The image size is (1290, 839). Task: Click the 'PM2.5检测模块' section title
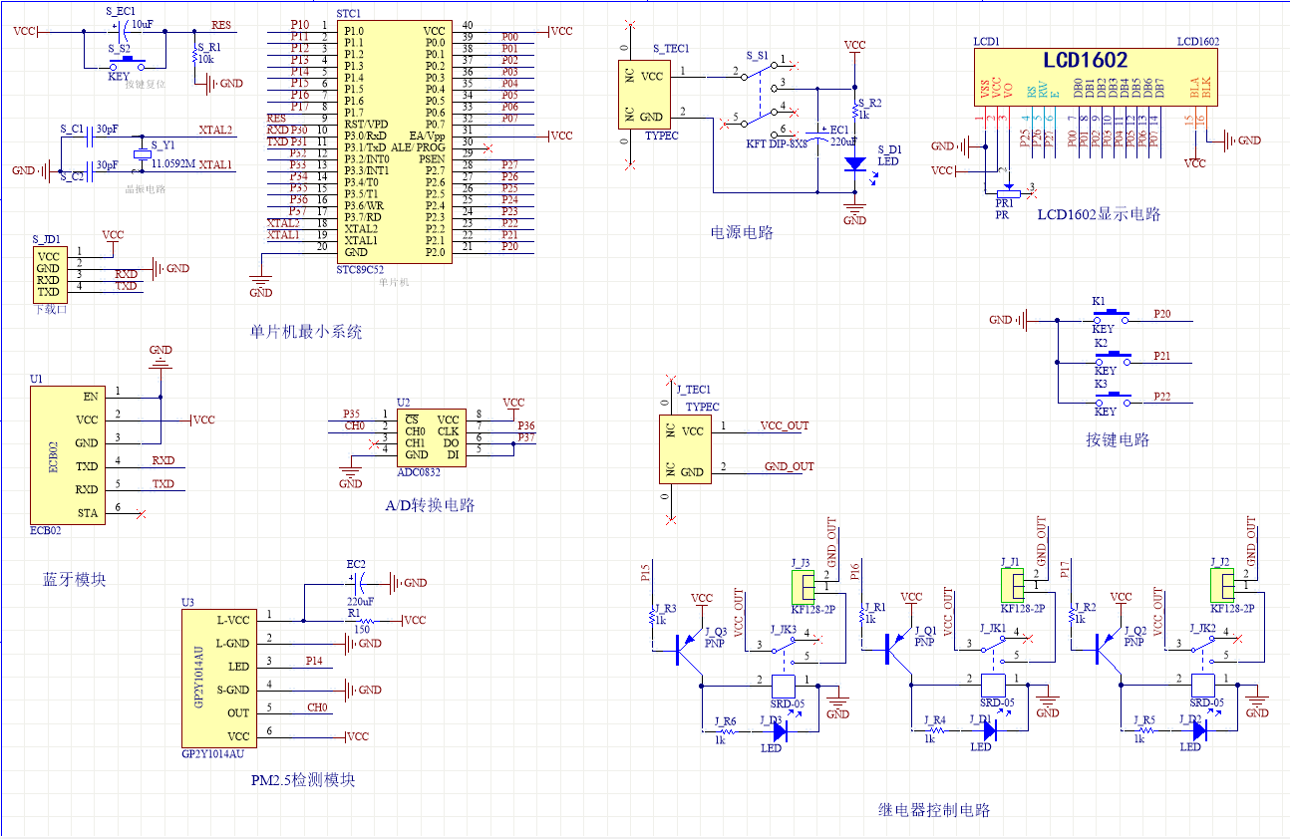point(303,780)
